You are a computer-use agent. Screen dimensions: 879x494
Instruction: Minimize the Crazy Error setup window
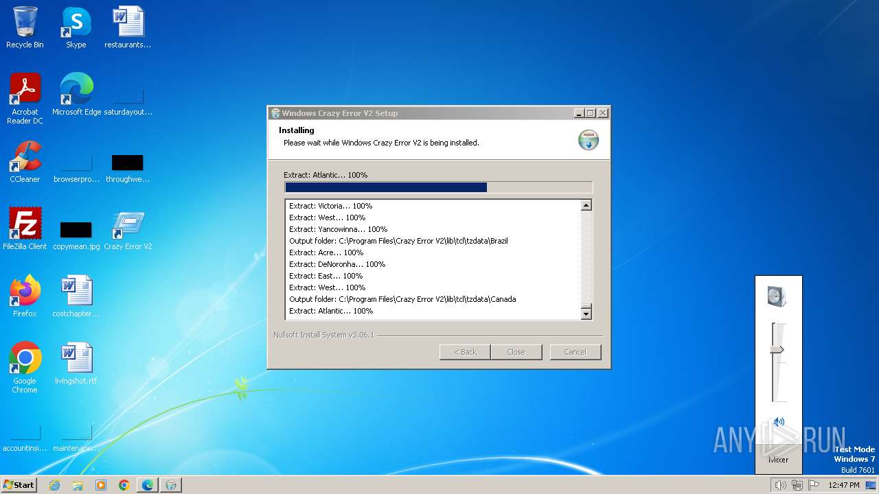pos(578,113)
